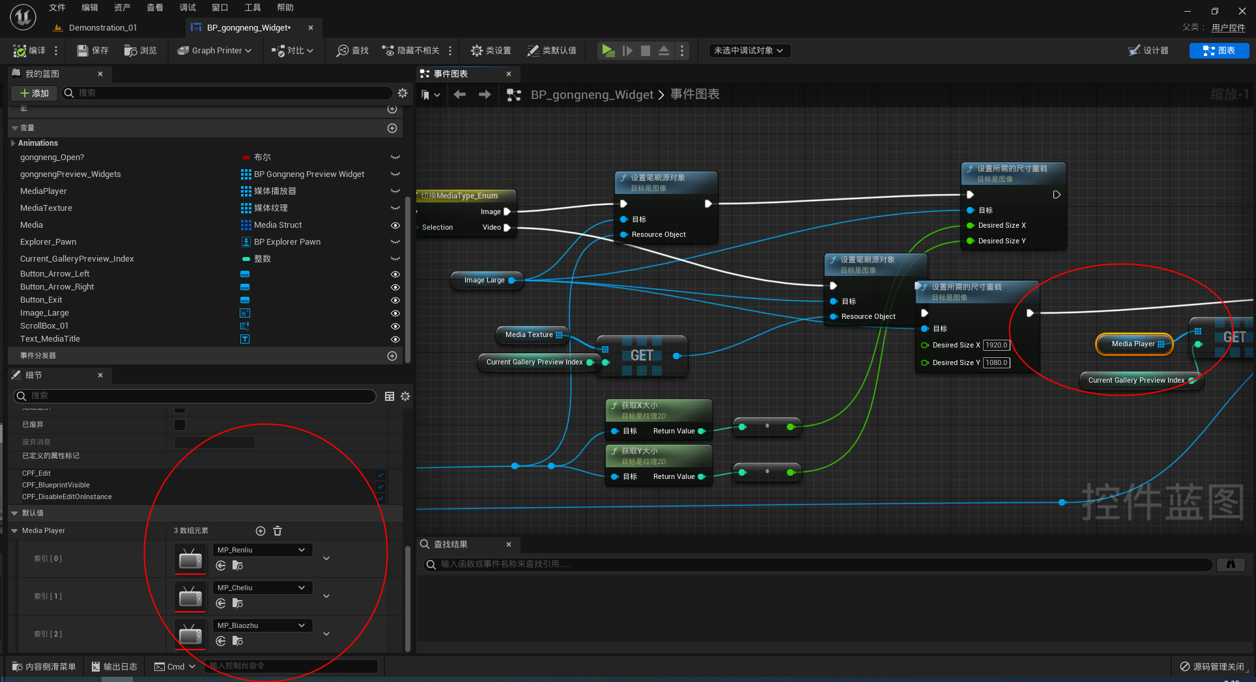Click the Browse (浏览) toolbar icon

click(131, 51)
